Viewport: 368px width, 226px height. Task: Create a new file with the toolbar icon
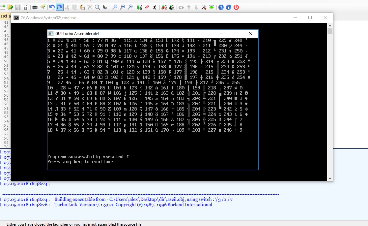3,7
